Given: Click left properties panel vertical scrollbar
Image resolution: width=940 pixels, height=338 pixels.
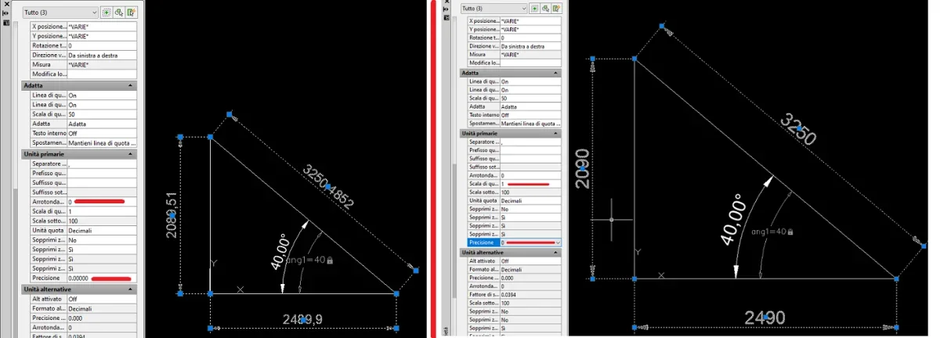Looking at the screenshot, I should pyautogui.click(x=15, y=180).
